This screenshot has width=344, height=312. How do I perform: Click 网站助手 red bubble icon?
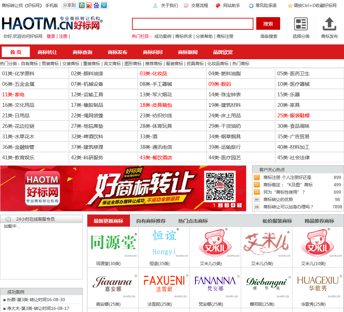point(218,6)
